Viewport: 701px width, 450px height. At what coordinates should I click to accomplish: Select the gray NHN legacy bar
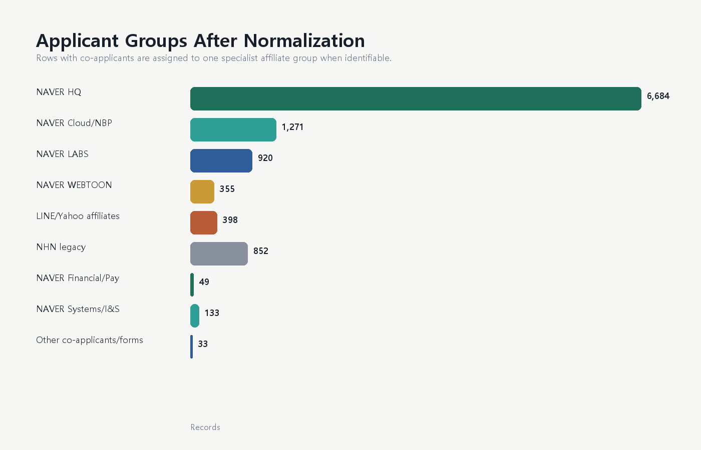coord(219,253)
